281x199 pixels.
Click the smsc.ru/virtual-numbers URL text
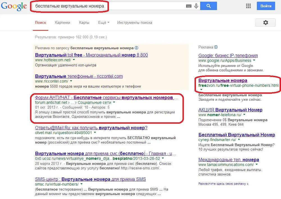[57, 184]
